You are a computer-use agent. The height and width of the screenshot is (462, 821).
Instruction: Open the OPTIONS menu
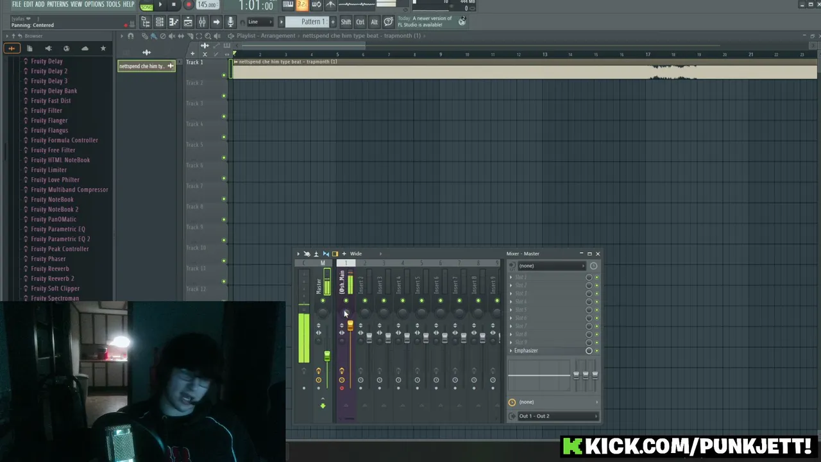(x=94, y=4)
